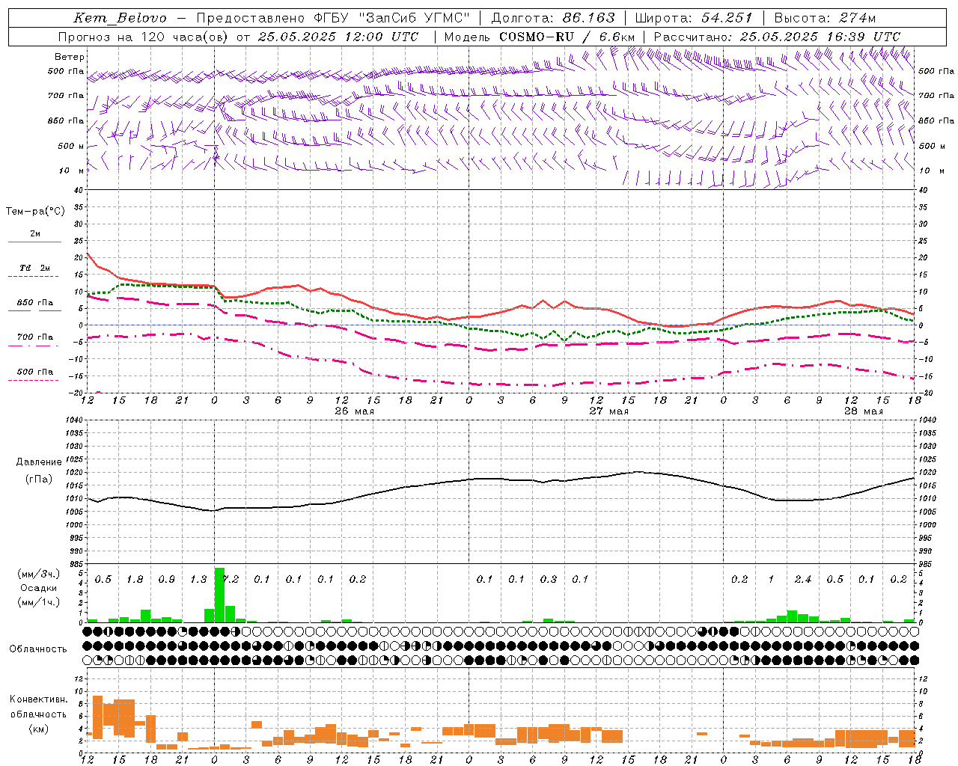Click the tallest green precipitation bar

click(219, 595)
